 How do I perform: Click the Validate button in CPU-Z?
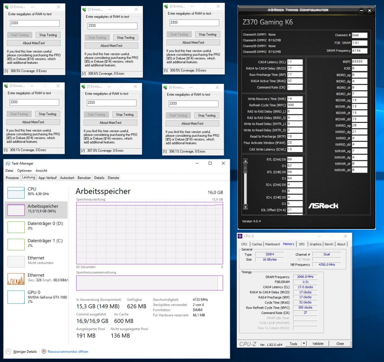[318, 344]
